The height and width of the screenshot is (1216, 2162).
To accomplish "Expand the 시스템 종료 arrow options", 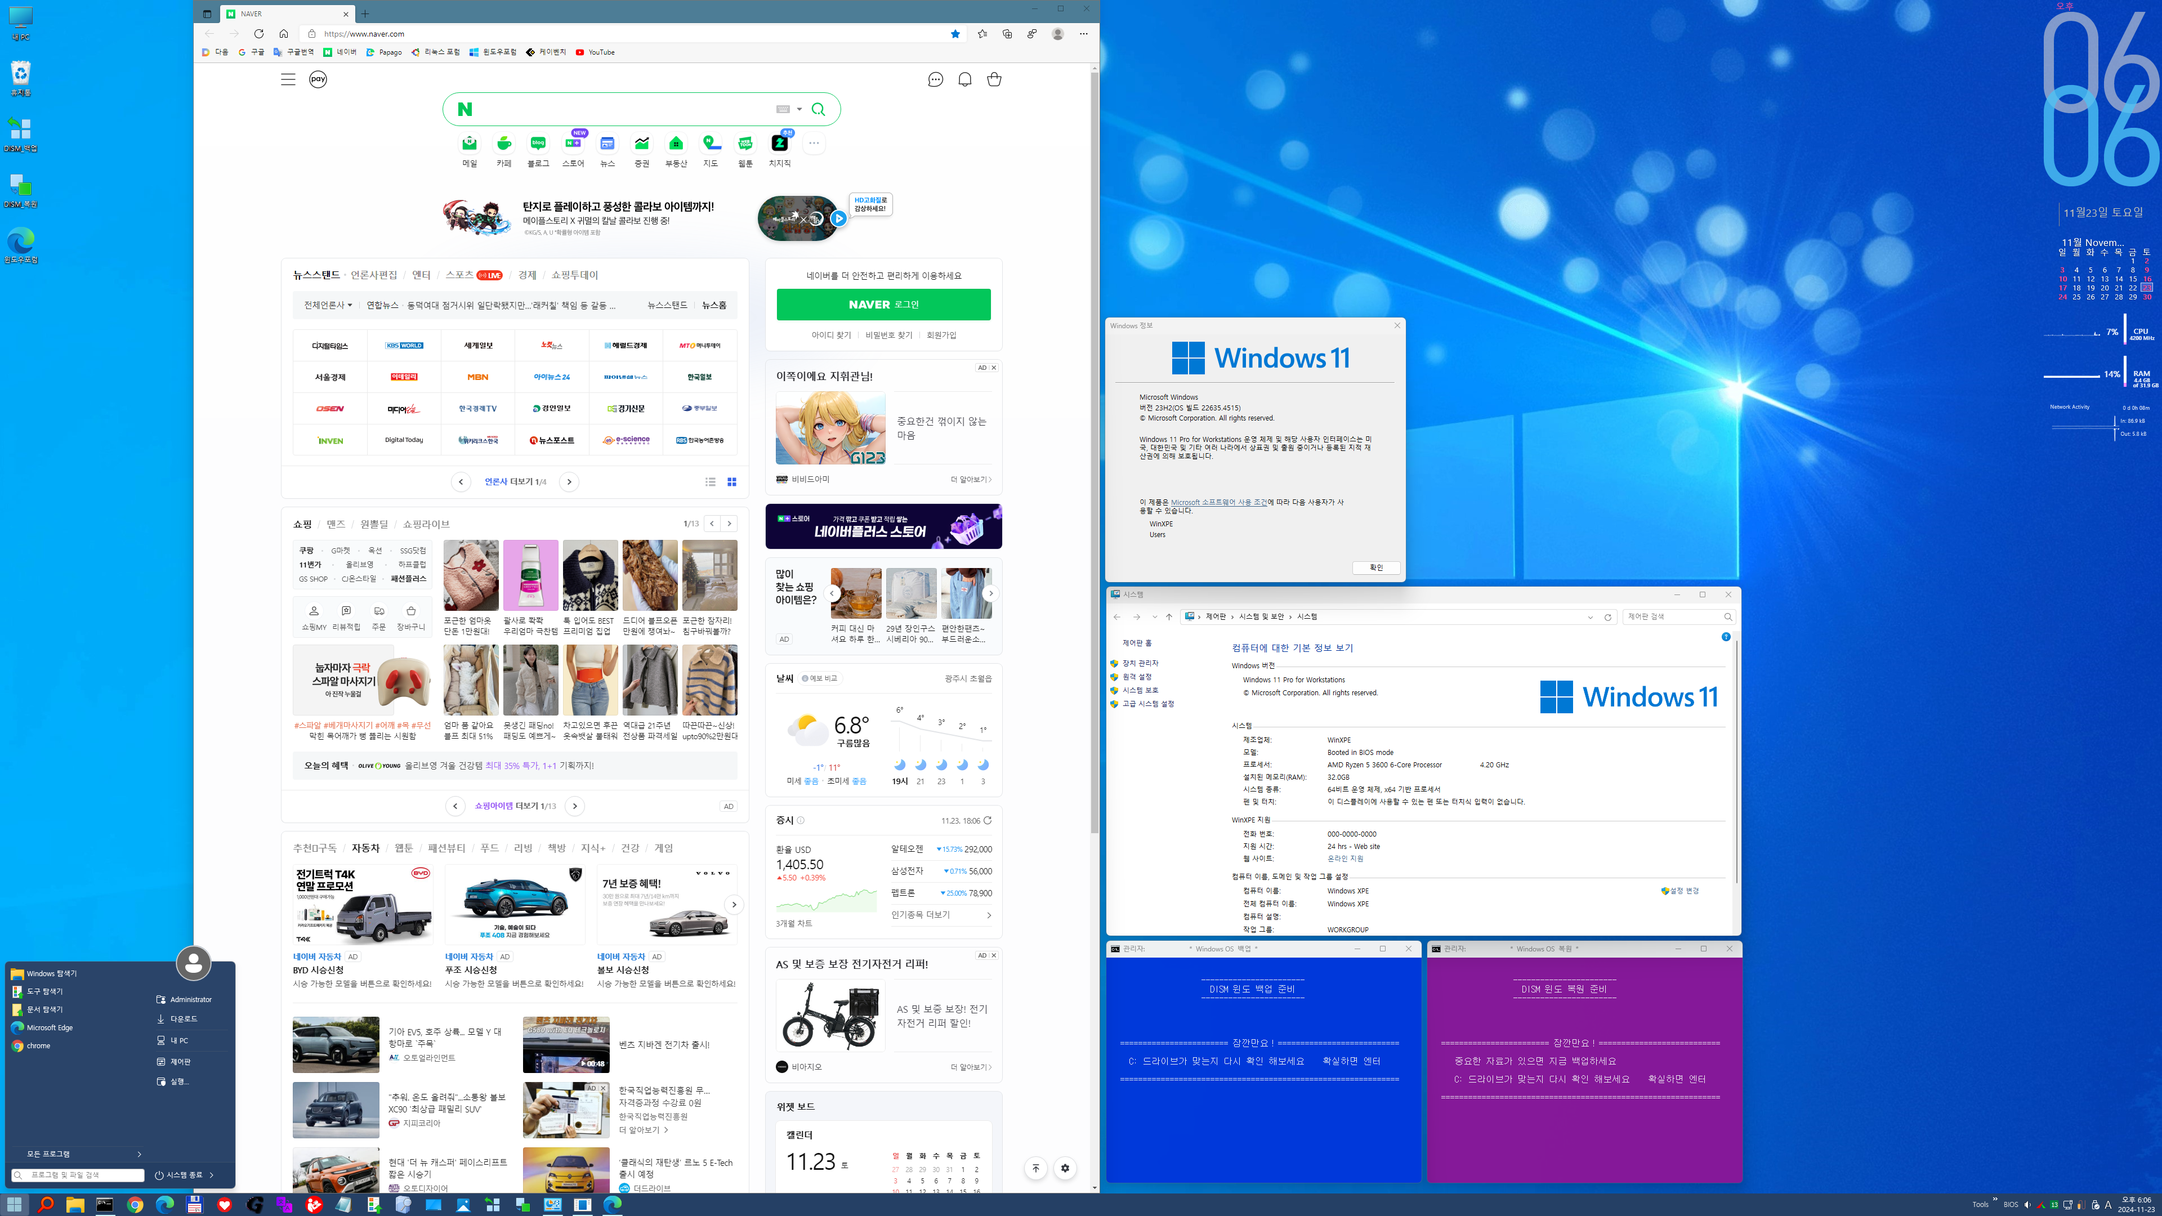I will (212, 1175).
